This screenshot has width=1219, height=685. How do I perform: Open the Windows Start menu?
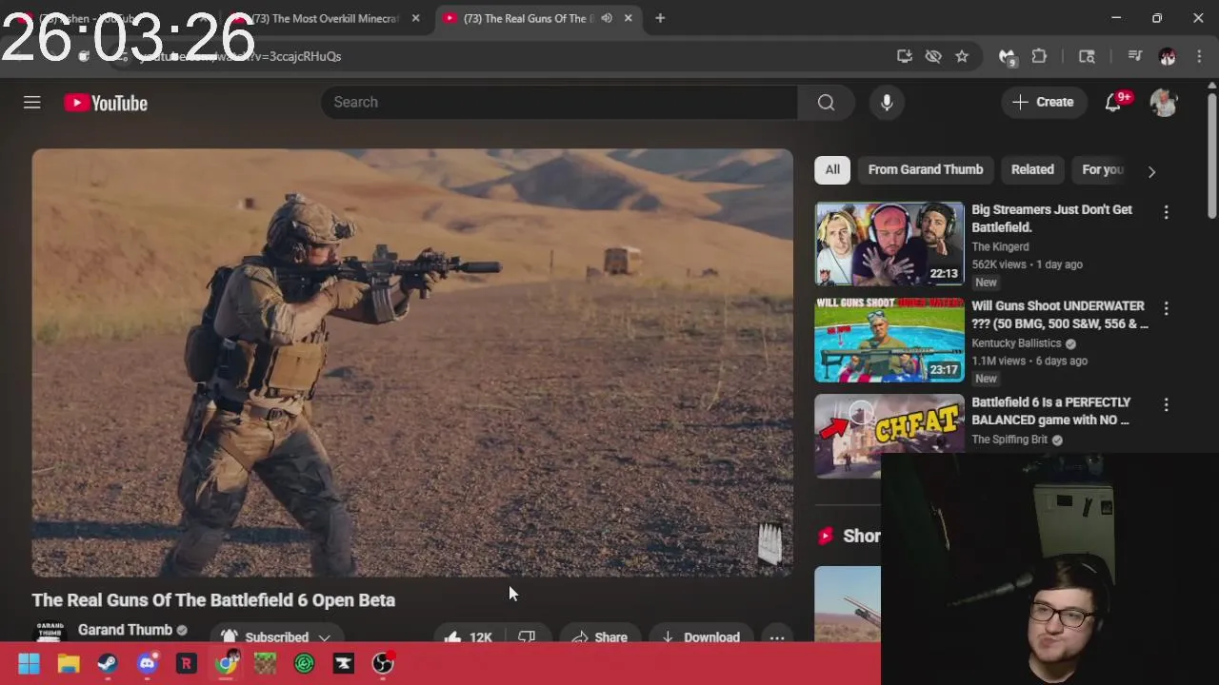click(x=29, y=663)
